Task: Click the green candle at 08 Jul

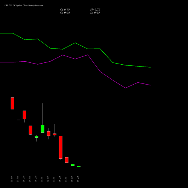Action: 73,165
